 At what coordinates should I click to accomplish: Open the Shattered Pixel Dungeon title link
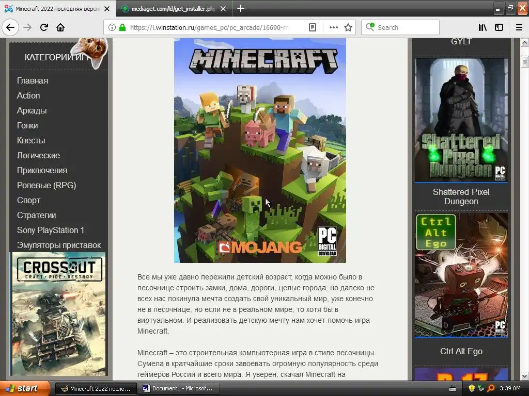click(461, 196)
